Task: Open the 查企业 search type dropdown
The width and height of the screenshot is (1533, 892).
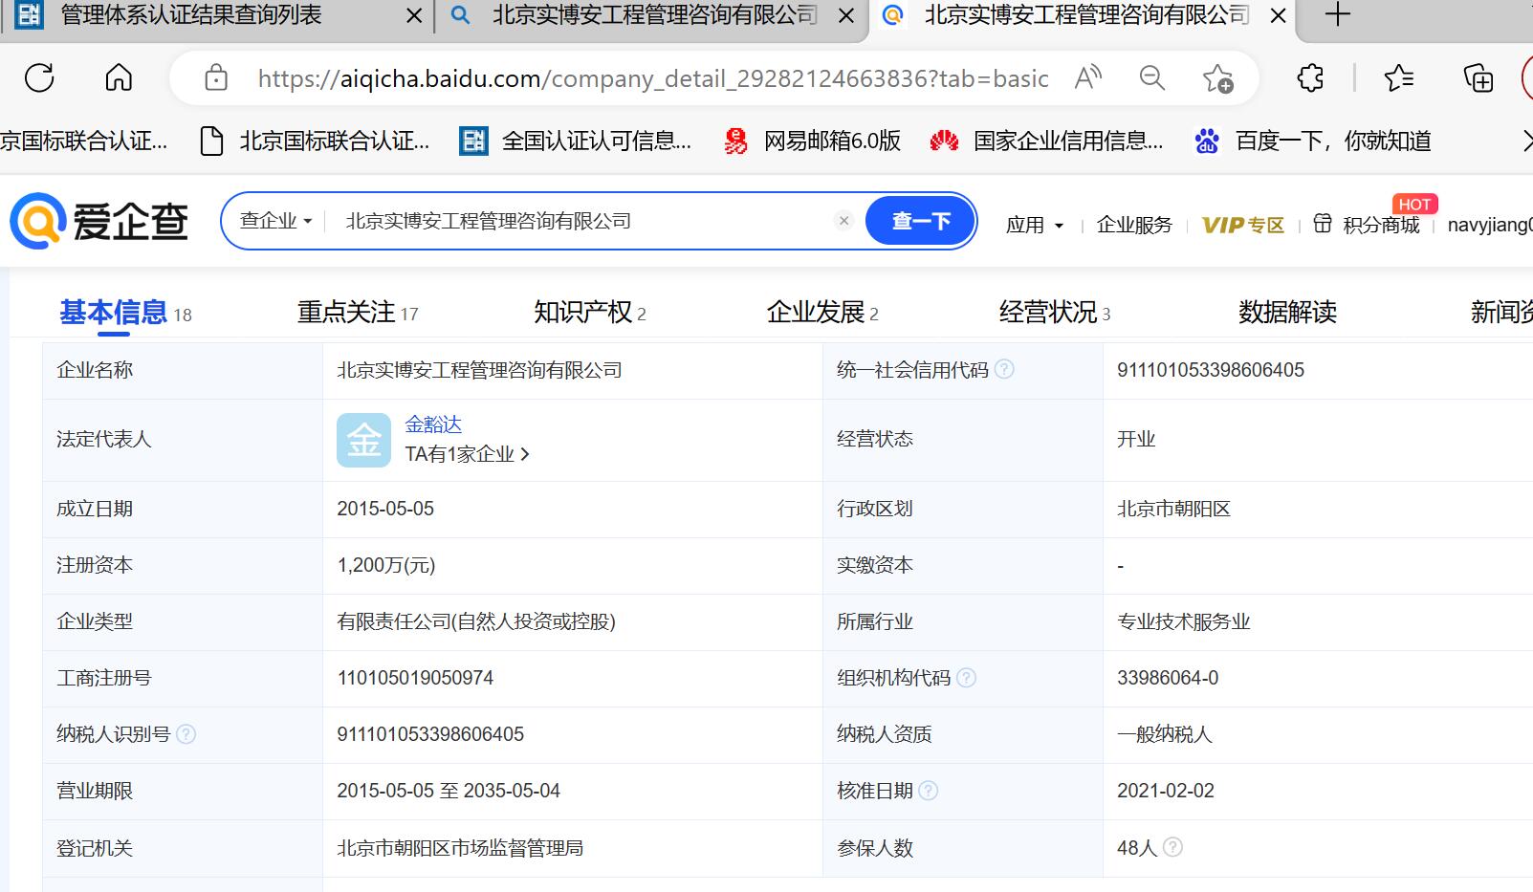Action: (275, 221)
